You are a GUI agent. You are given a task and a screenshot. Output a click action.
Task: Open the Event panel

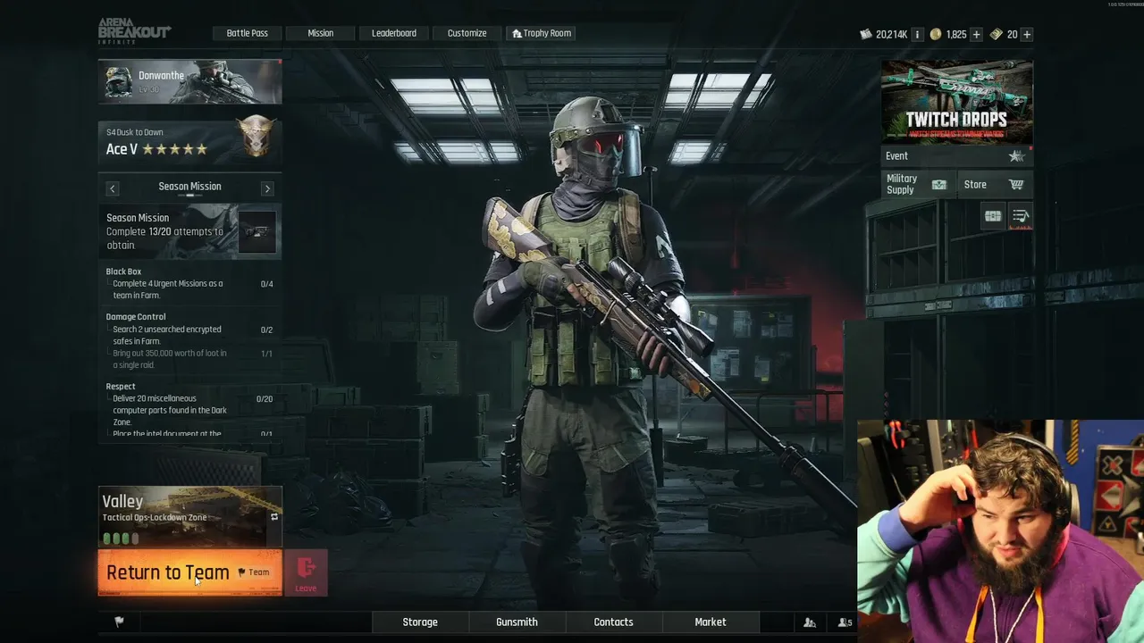coord(956,156)
